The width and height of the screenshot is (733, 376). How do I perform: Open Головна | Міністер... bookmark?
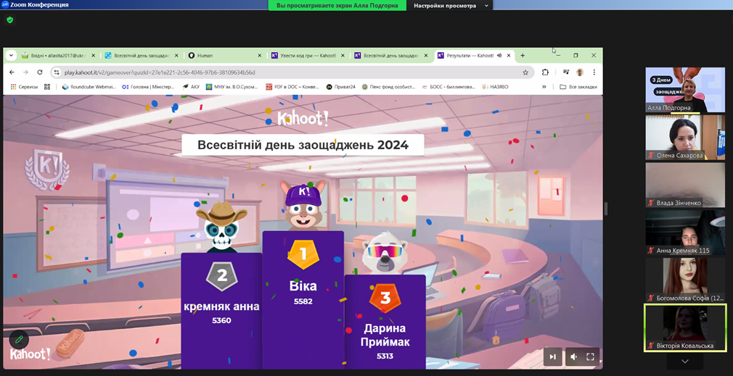tap(148, 87)
